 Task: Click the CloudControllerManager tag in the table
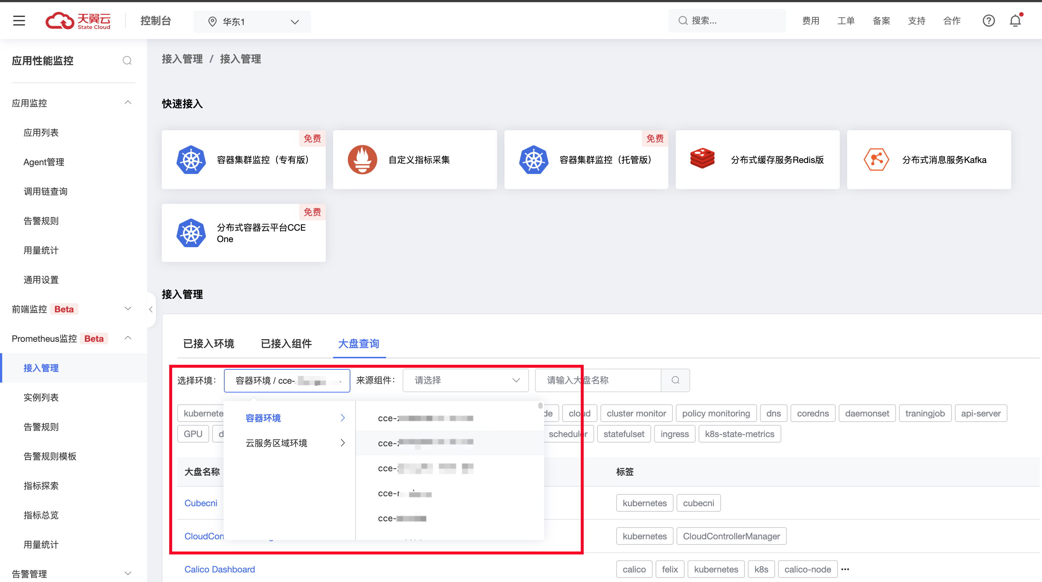(731, 536)
